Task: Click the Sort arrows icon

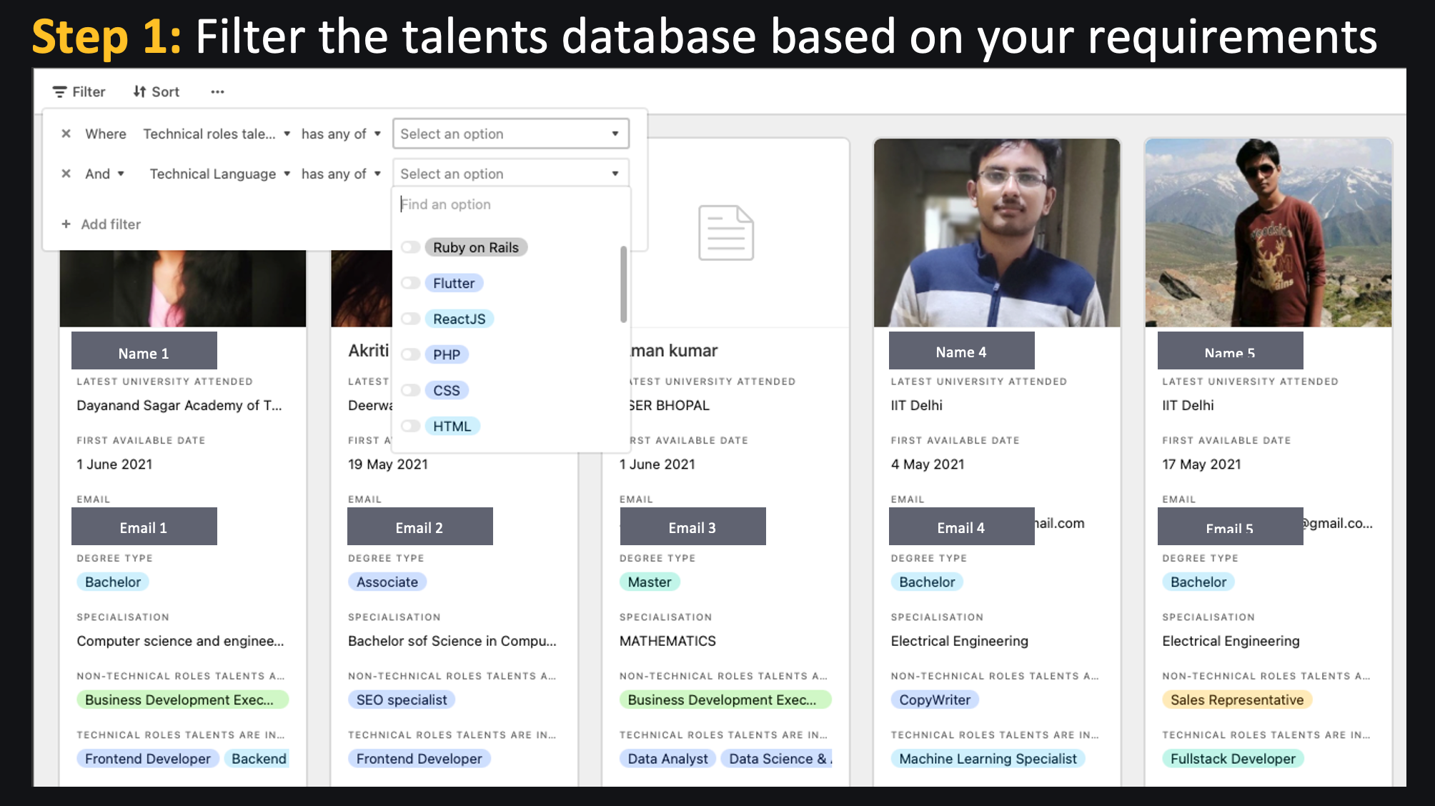Action: 140,92
